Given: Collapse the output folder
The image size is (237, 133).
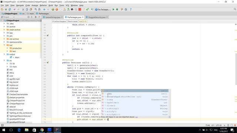Looking at the screenshot, I should tap(4, 54).
